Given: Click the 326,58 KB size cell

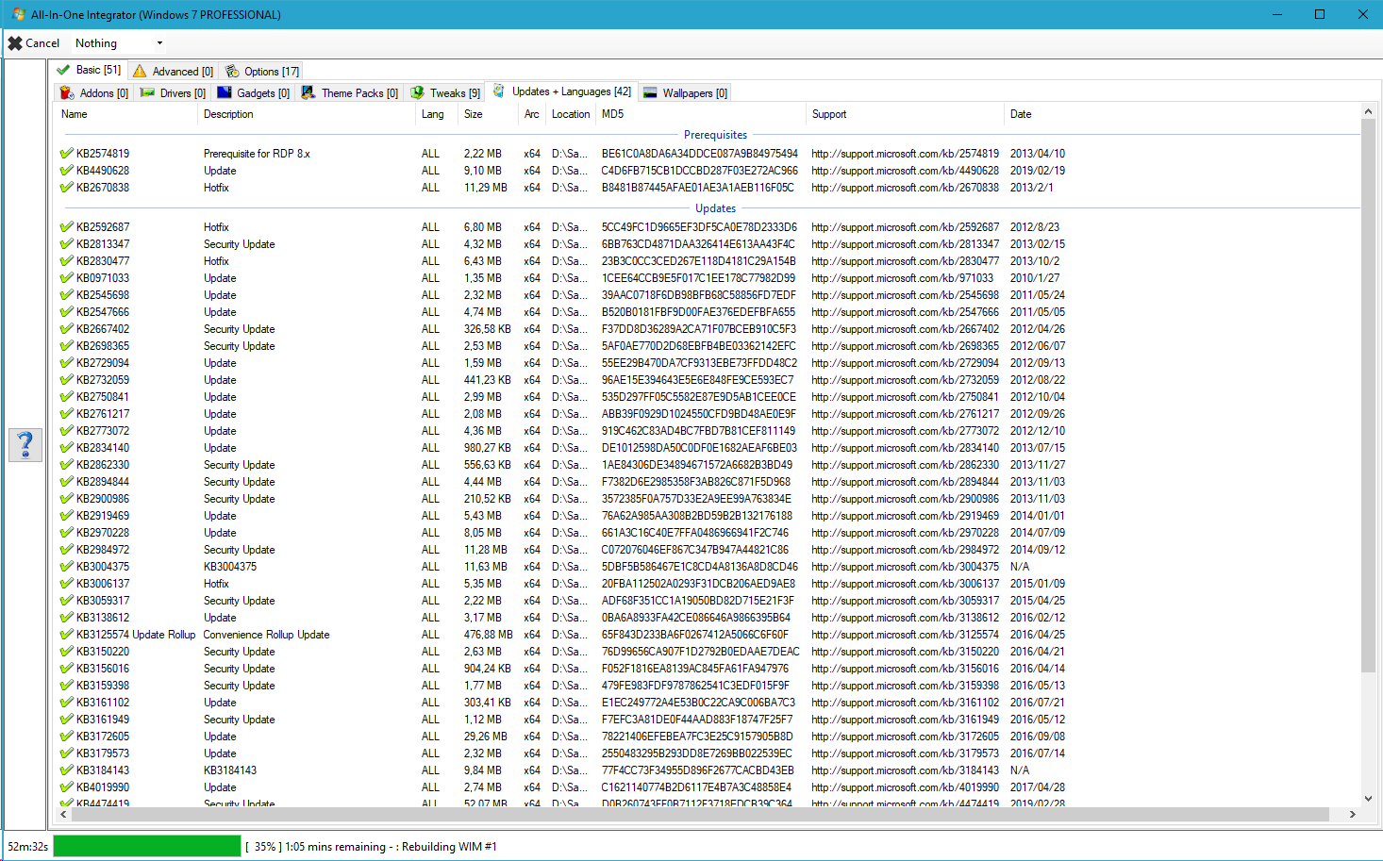Looking at the screenshot, I should pyautogui.click(x=487, y=329).
